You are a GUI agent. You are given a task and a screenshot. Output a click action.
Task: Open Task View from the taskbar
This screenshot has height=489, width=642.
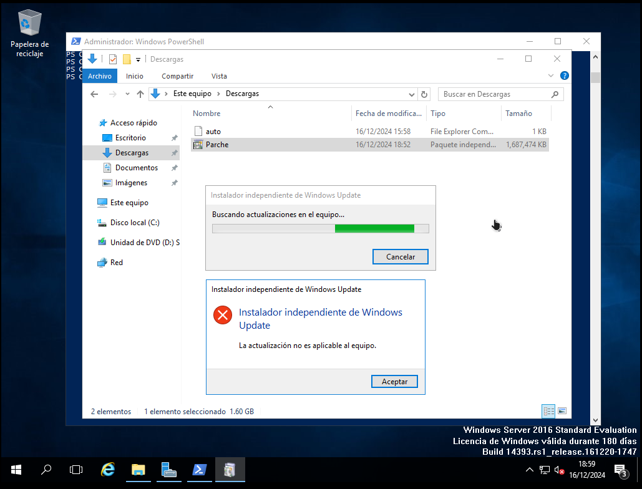[x=76, y=470]
